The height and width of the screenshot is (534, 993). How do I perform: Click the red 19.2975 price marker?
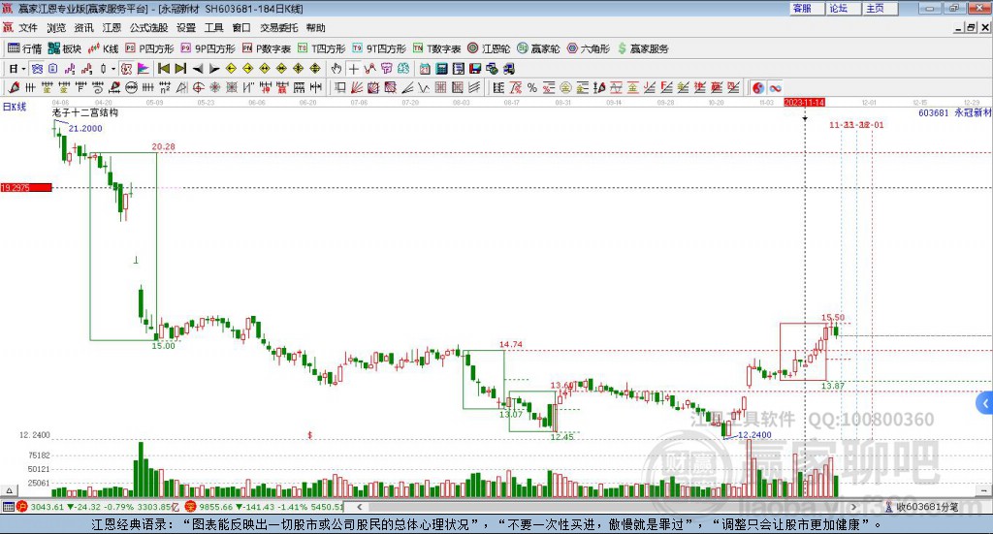click(26, 187)
